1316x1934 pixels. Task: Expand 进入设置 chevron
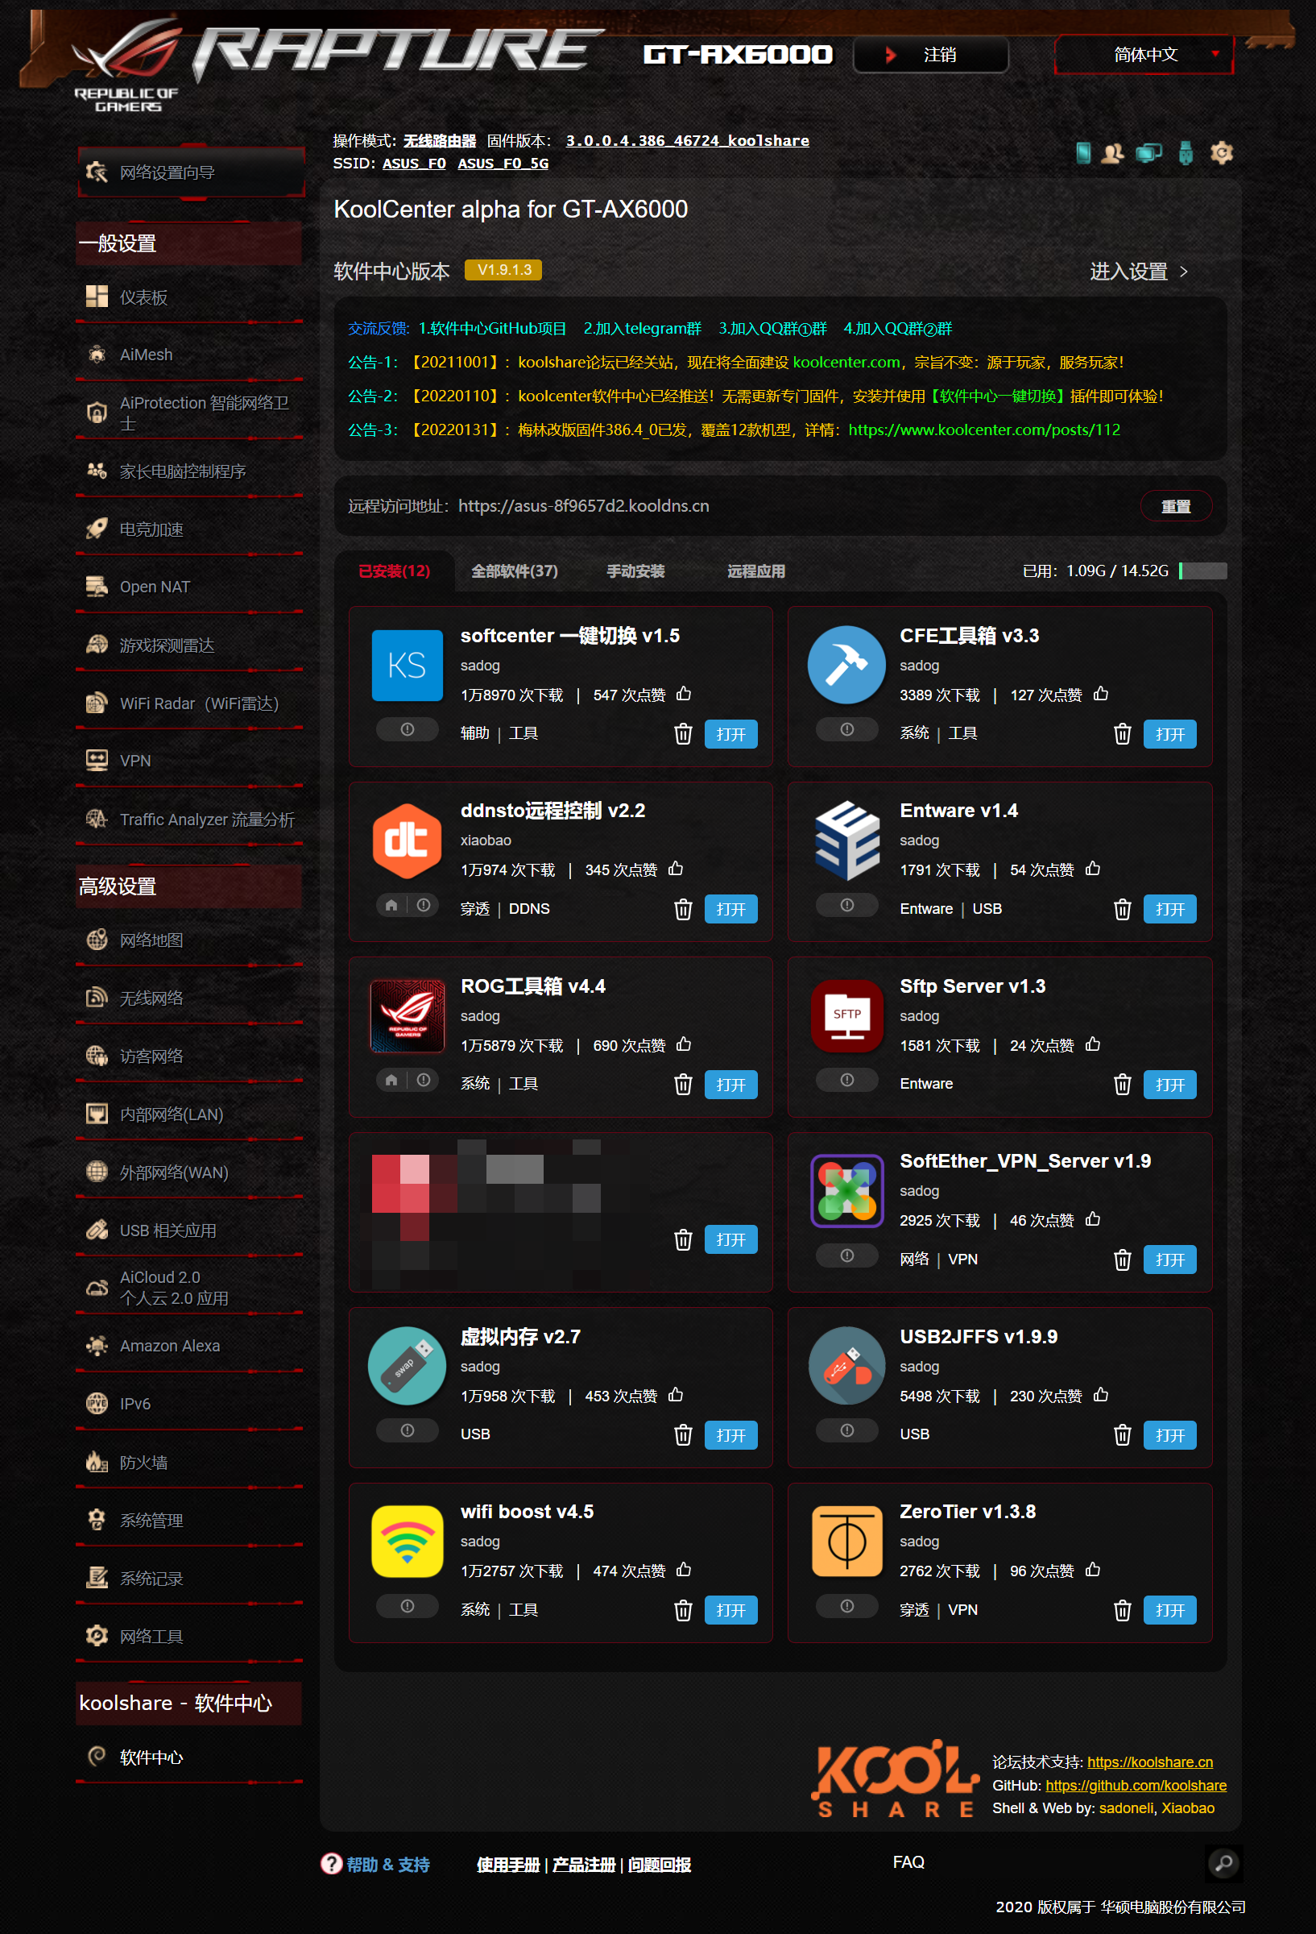[x=1184, y=272]
